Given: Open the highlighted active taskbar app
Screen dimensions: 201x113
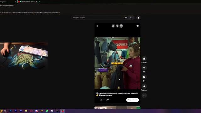Looking at the screenshot, I should pyautogui.click(x=62, y=111).
